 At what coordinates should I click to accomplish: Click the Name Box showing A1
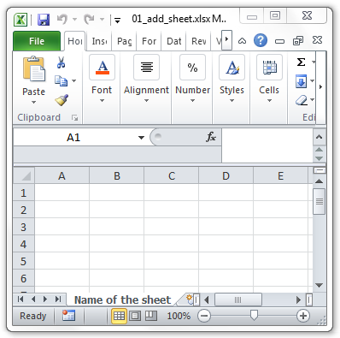click(x=73, y=138)
